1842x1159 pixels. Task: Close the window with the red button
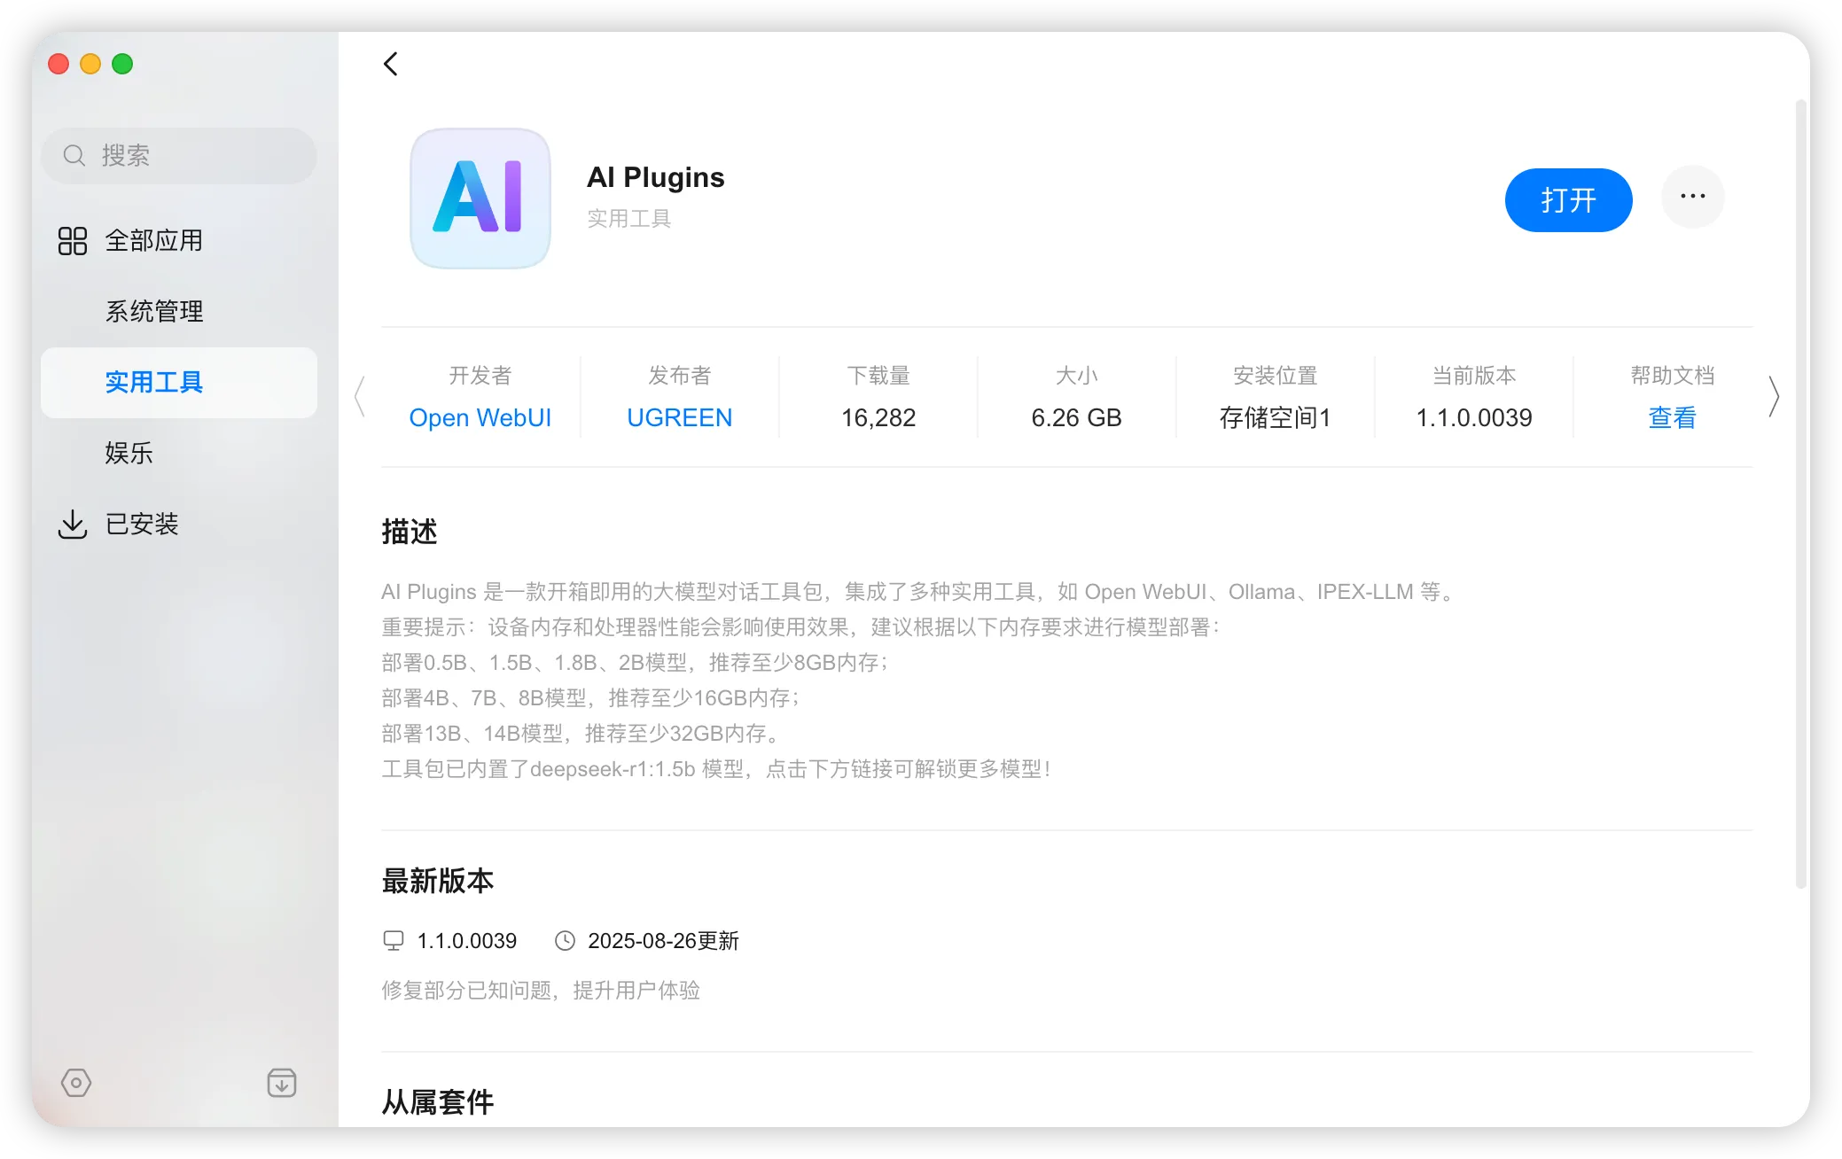point(59,64)
